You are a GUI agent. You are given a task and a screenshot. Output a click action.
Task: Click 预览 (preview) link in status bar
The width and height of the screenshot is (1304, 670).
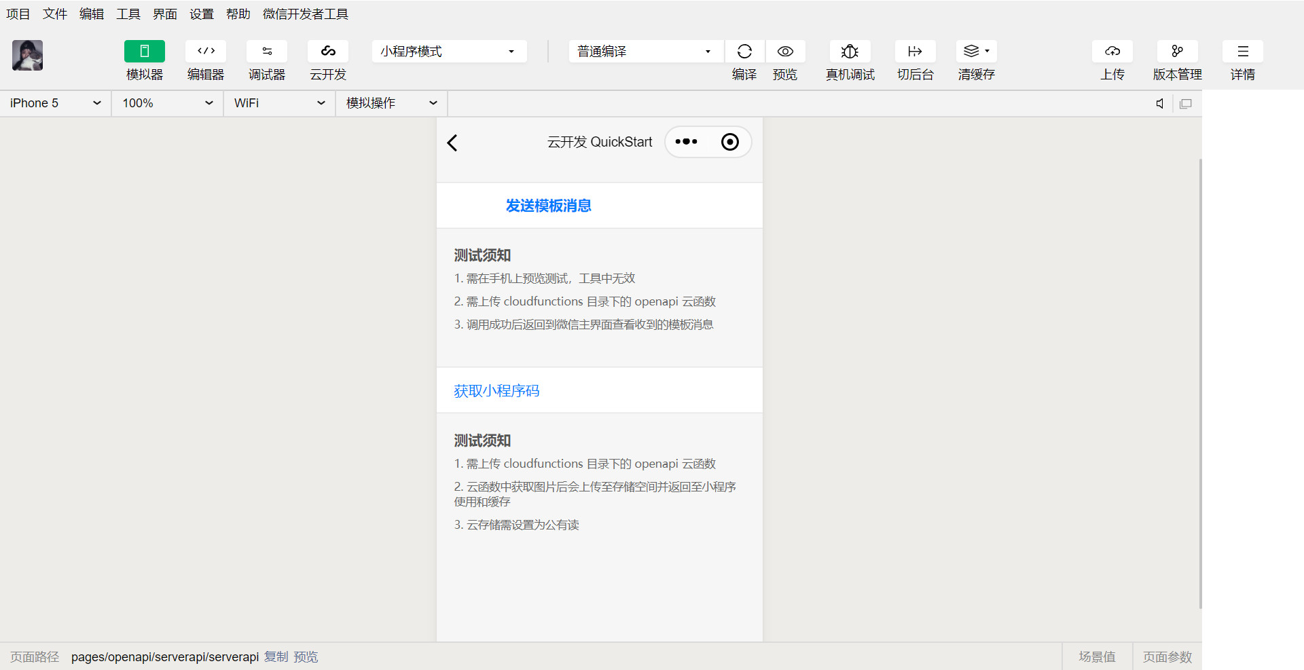click(306, 657)
